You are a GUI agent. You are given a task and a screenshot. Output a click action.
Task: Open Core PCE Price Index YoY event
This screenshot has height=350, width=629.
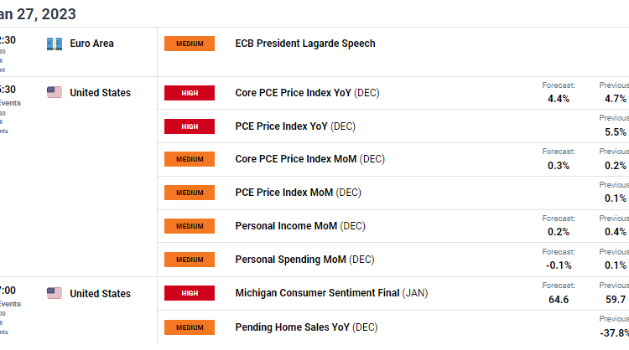pos(307,93)
